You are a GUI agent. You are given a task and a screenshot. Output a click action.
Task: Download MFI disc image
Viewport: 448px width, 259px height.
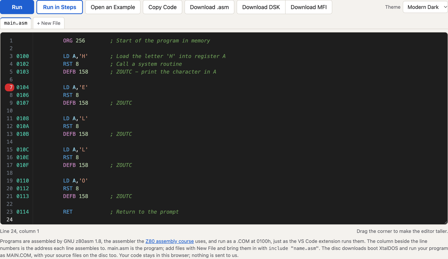click(309, 7)
